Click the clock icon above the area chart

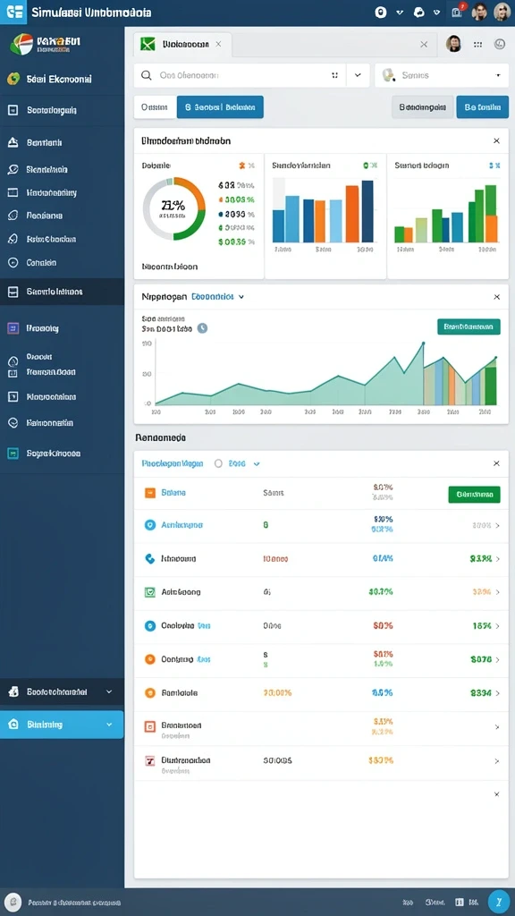(202, 328)
